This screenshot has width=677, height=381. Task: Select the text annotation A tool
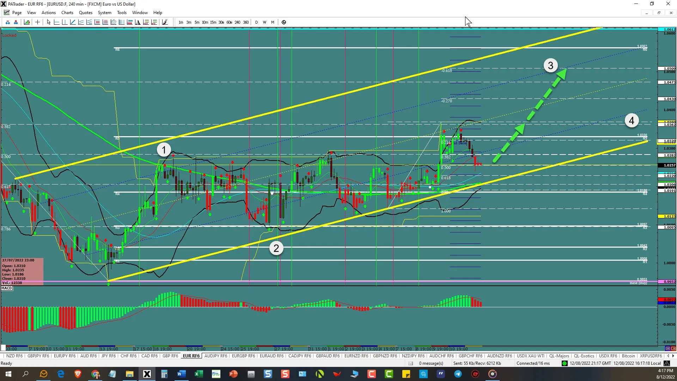pyautogui.click(x=138, y=22)
